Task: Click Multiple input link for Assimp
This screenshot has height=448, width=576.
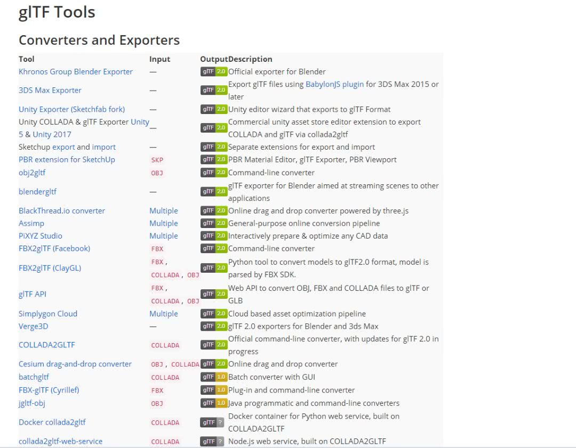Action: click(164, 223)
